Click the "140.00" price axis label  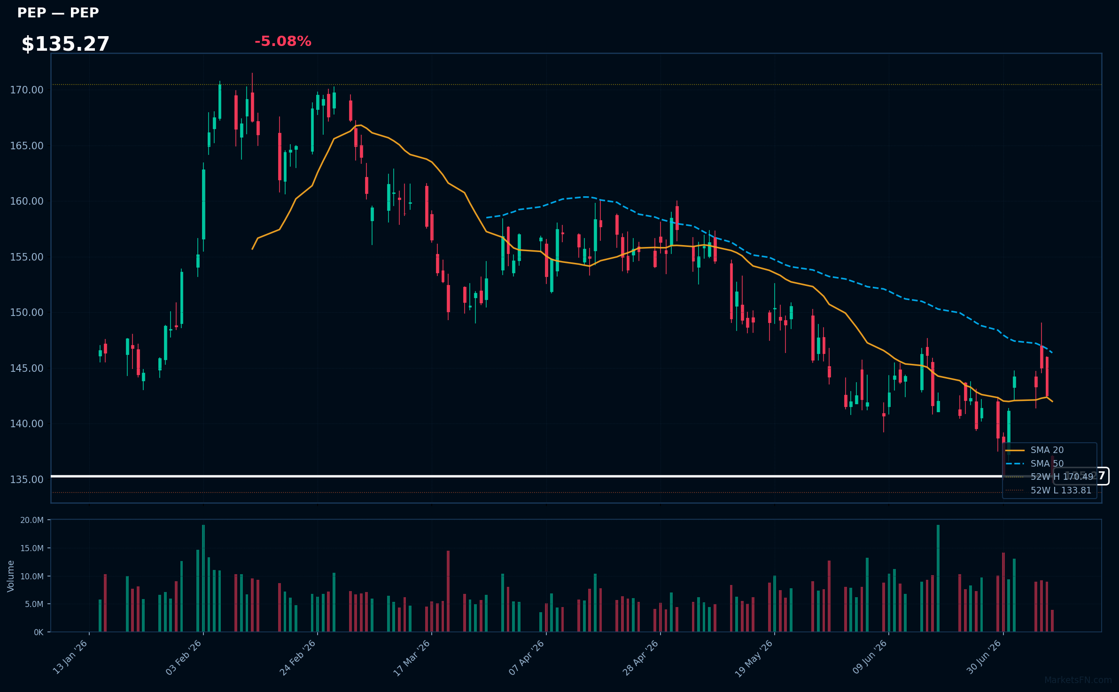(27, 423)
